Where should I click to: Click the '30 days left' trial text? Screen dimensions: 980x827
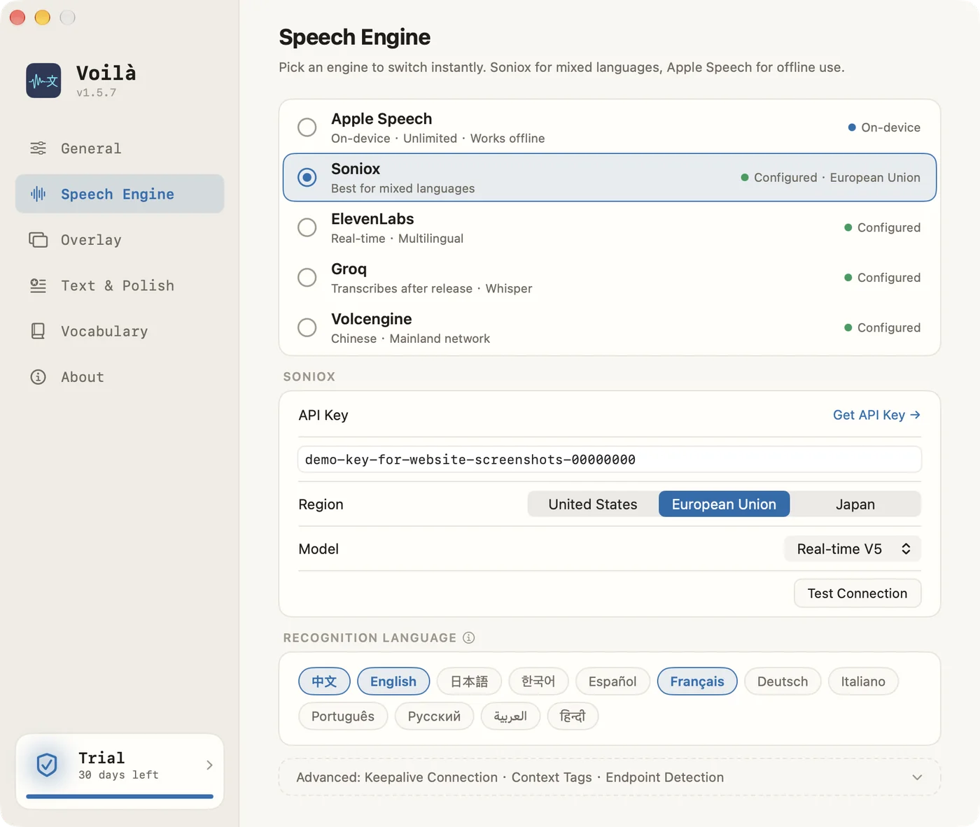coord(119,775)
